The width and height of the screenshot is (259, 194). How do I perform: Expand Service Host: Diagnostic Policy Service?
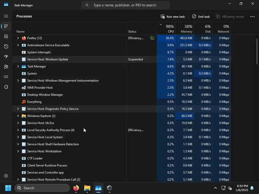pos(18,109)
